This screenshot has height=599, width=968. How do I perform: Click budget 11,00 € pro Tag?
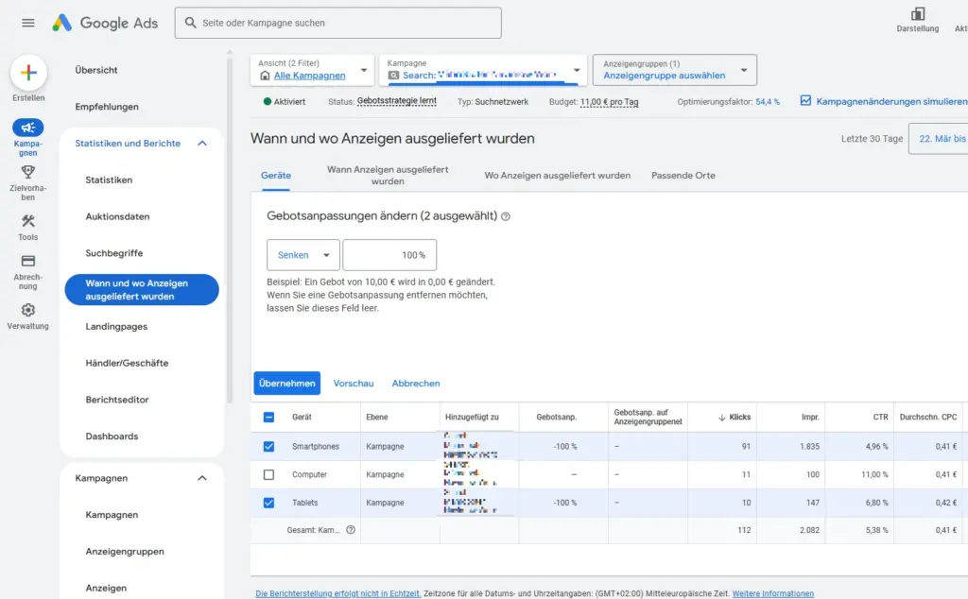pos(610,102)
